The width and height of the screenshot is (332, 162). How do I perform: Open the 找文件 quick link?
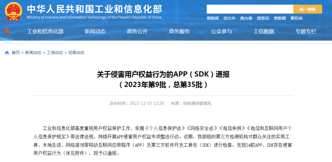coord(229,18)
